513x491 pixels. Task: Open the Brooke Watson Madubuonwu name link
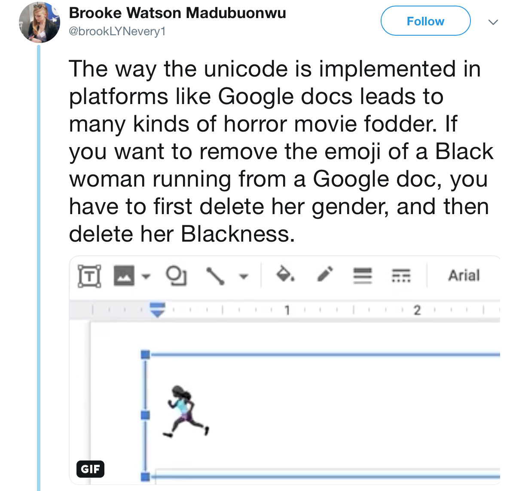(177, 13)
